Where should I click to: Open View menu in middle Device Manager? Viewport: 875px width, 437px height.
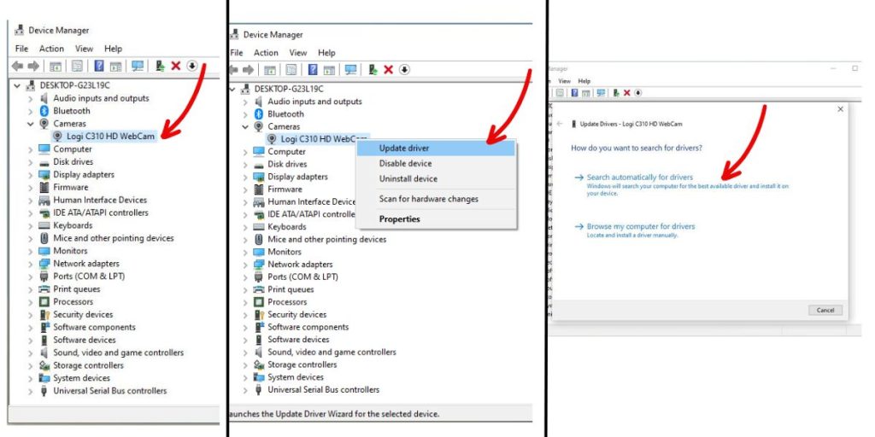(298, 52)
